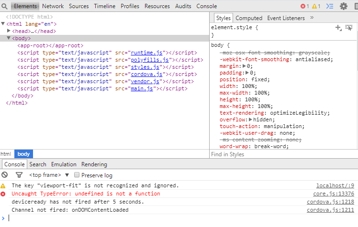Expand the padding shorthand property

point(247,73)
